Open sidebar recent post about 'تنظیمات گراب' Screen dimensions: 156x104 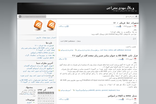point(40,55)
